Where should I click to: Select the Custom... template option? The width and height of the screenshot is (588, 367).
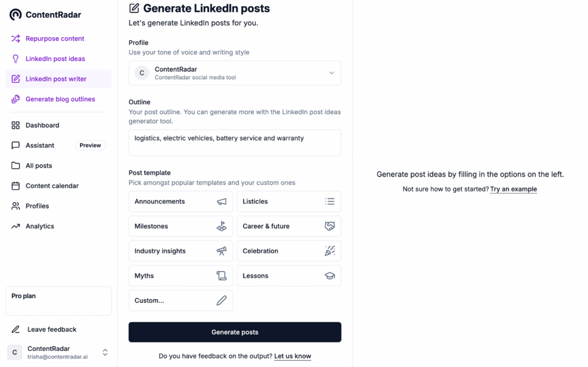(180, 300)
